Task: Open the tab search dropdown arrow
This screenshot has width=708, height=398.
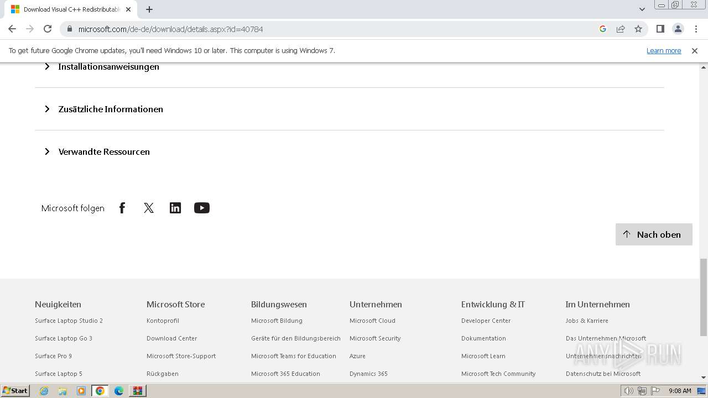Action: pos(642,9)
